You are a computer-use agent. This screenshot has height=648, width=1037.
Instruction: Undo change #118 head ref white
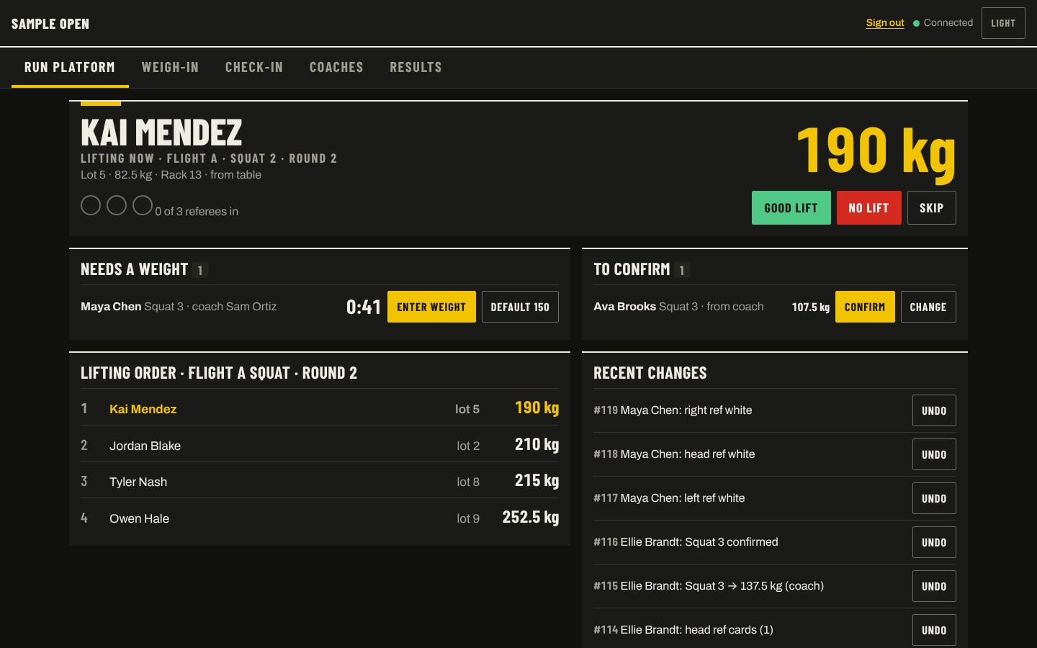coord(934,454)
